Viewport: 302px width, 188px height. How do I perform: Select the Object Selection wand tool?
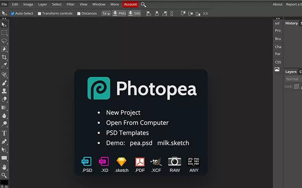pyautogui.click(x=4, y=49)
